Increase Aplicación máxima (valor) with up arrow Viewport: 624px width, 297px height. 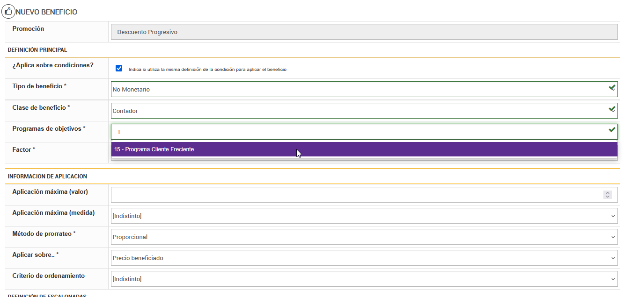tap(608, 193)
